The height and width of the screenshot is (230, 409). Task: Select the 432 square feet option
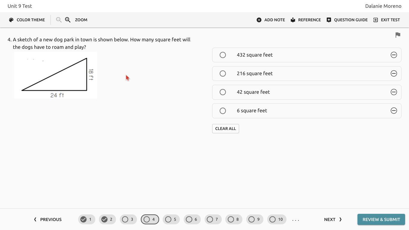tap(223, 55)
